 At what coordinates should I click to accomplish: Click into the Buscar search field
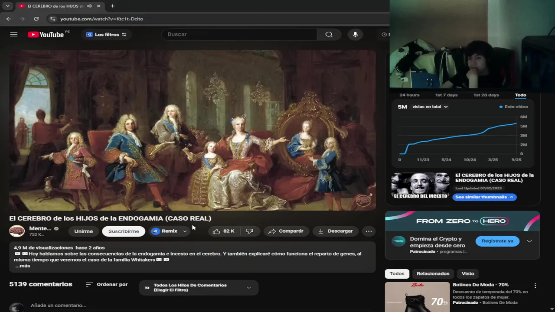(x=240, y=34)
